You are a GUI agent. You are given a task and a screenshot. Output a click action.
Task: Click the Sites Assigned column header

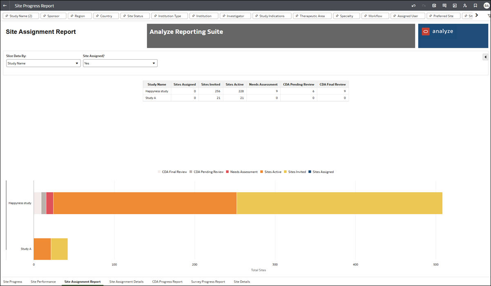[x=185, y=84]
